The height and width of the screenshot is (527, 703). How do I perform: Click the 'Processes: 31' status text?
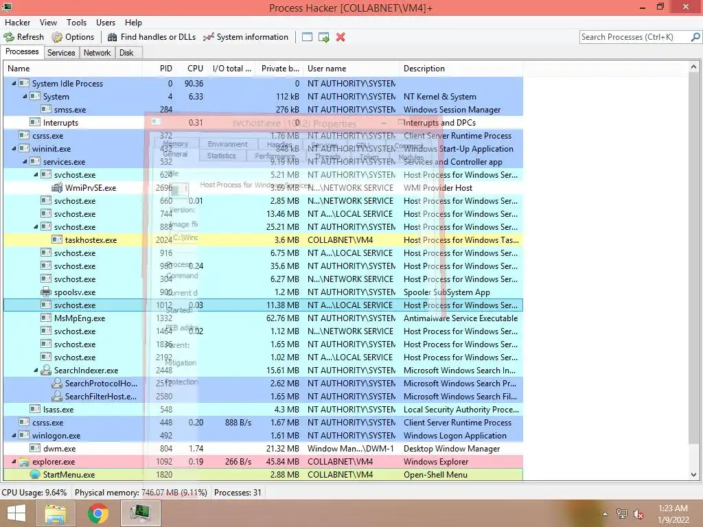pyautogui.click(x=238, y=493)
